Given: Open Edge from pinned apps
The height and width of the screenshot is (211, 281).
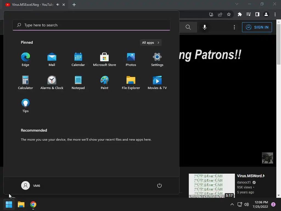Looking at the screenshot, I should [26, 59].
